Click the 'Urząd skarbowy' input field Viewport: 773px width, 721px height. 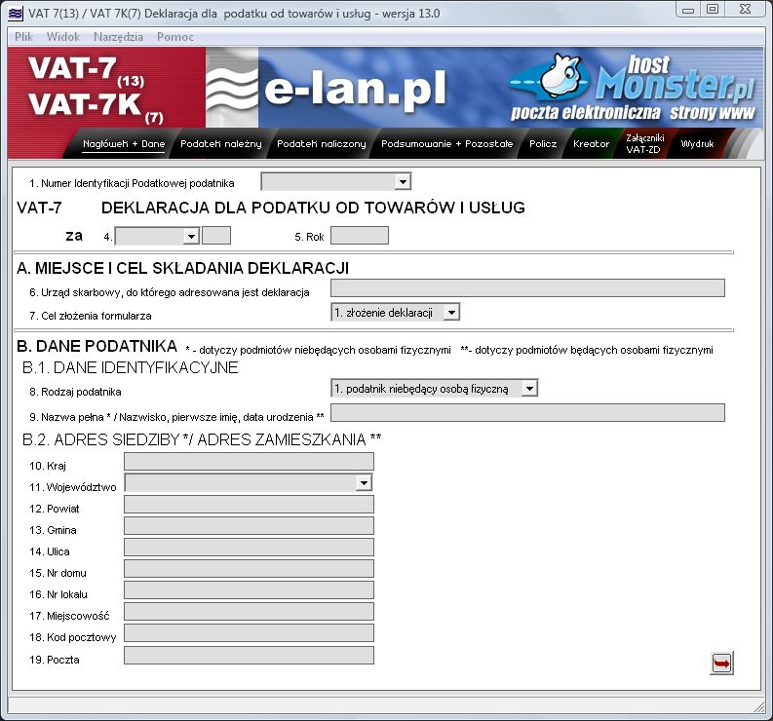[x=527, y=287]
